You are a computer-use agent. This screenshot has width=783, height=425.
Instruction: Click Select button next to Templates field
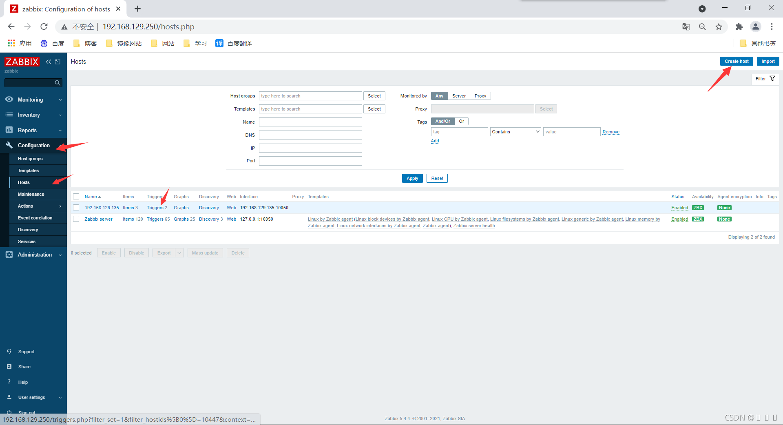tap(374, 109)
